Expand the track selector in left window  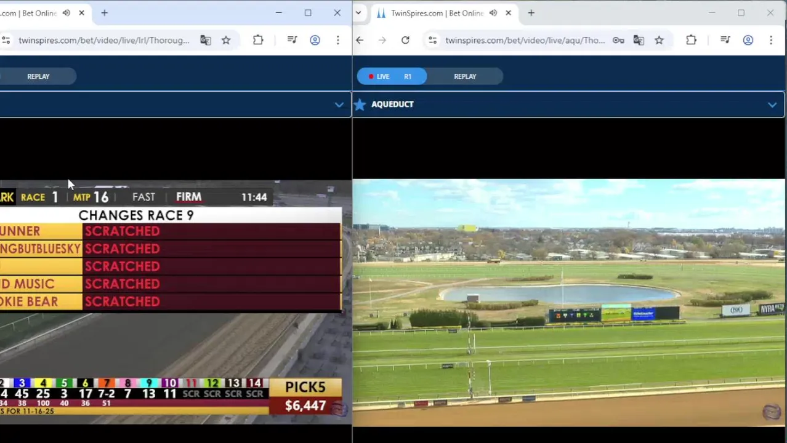[x=339, y=105]
